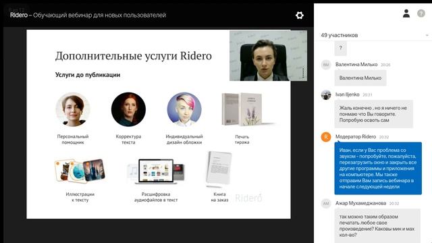This screenshot has width=432, height=243.
Task: Click the subheading 'Услуги до публикации'
Action: coord(88,75)
